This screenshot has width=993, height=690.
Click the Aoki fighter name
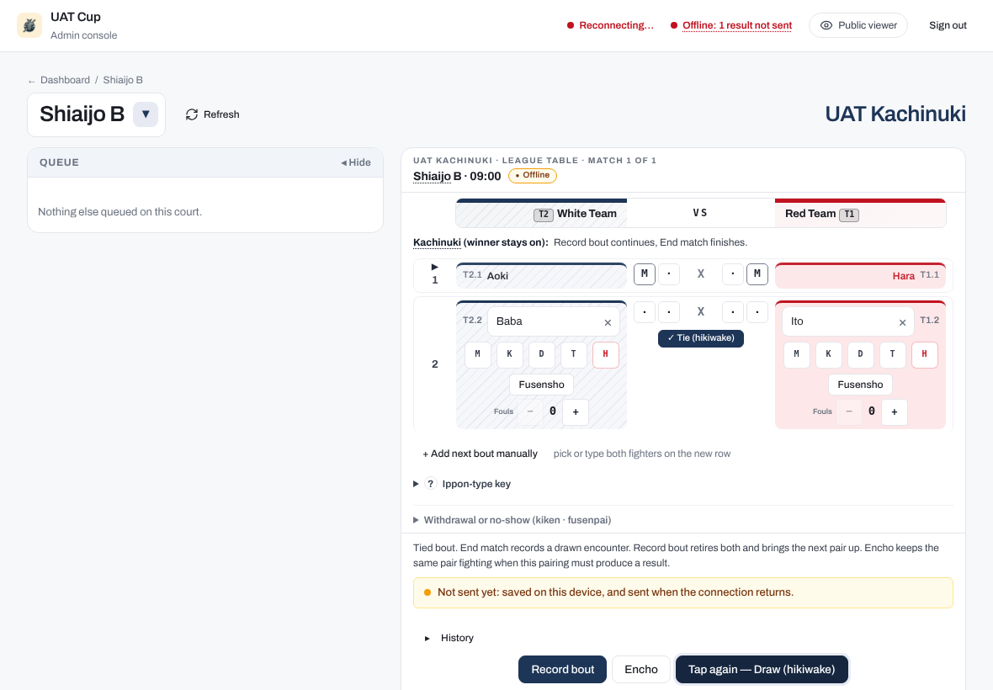click(x=498, y=276)
